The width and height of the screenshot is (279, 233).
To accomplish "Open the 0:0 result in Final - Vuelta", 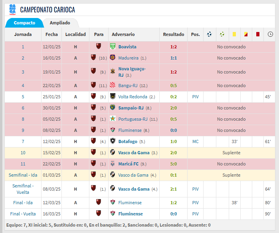I will pyautogui.click(x=174, y=214).
